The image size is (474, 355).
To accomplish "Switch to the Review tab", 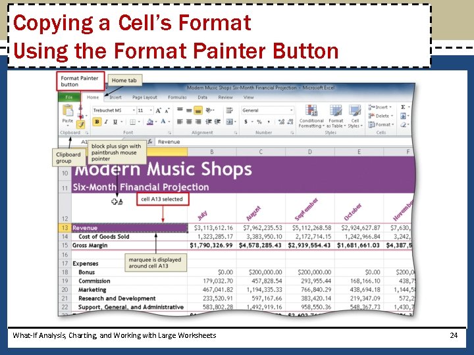I will click(x=226, y=97).
